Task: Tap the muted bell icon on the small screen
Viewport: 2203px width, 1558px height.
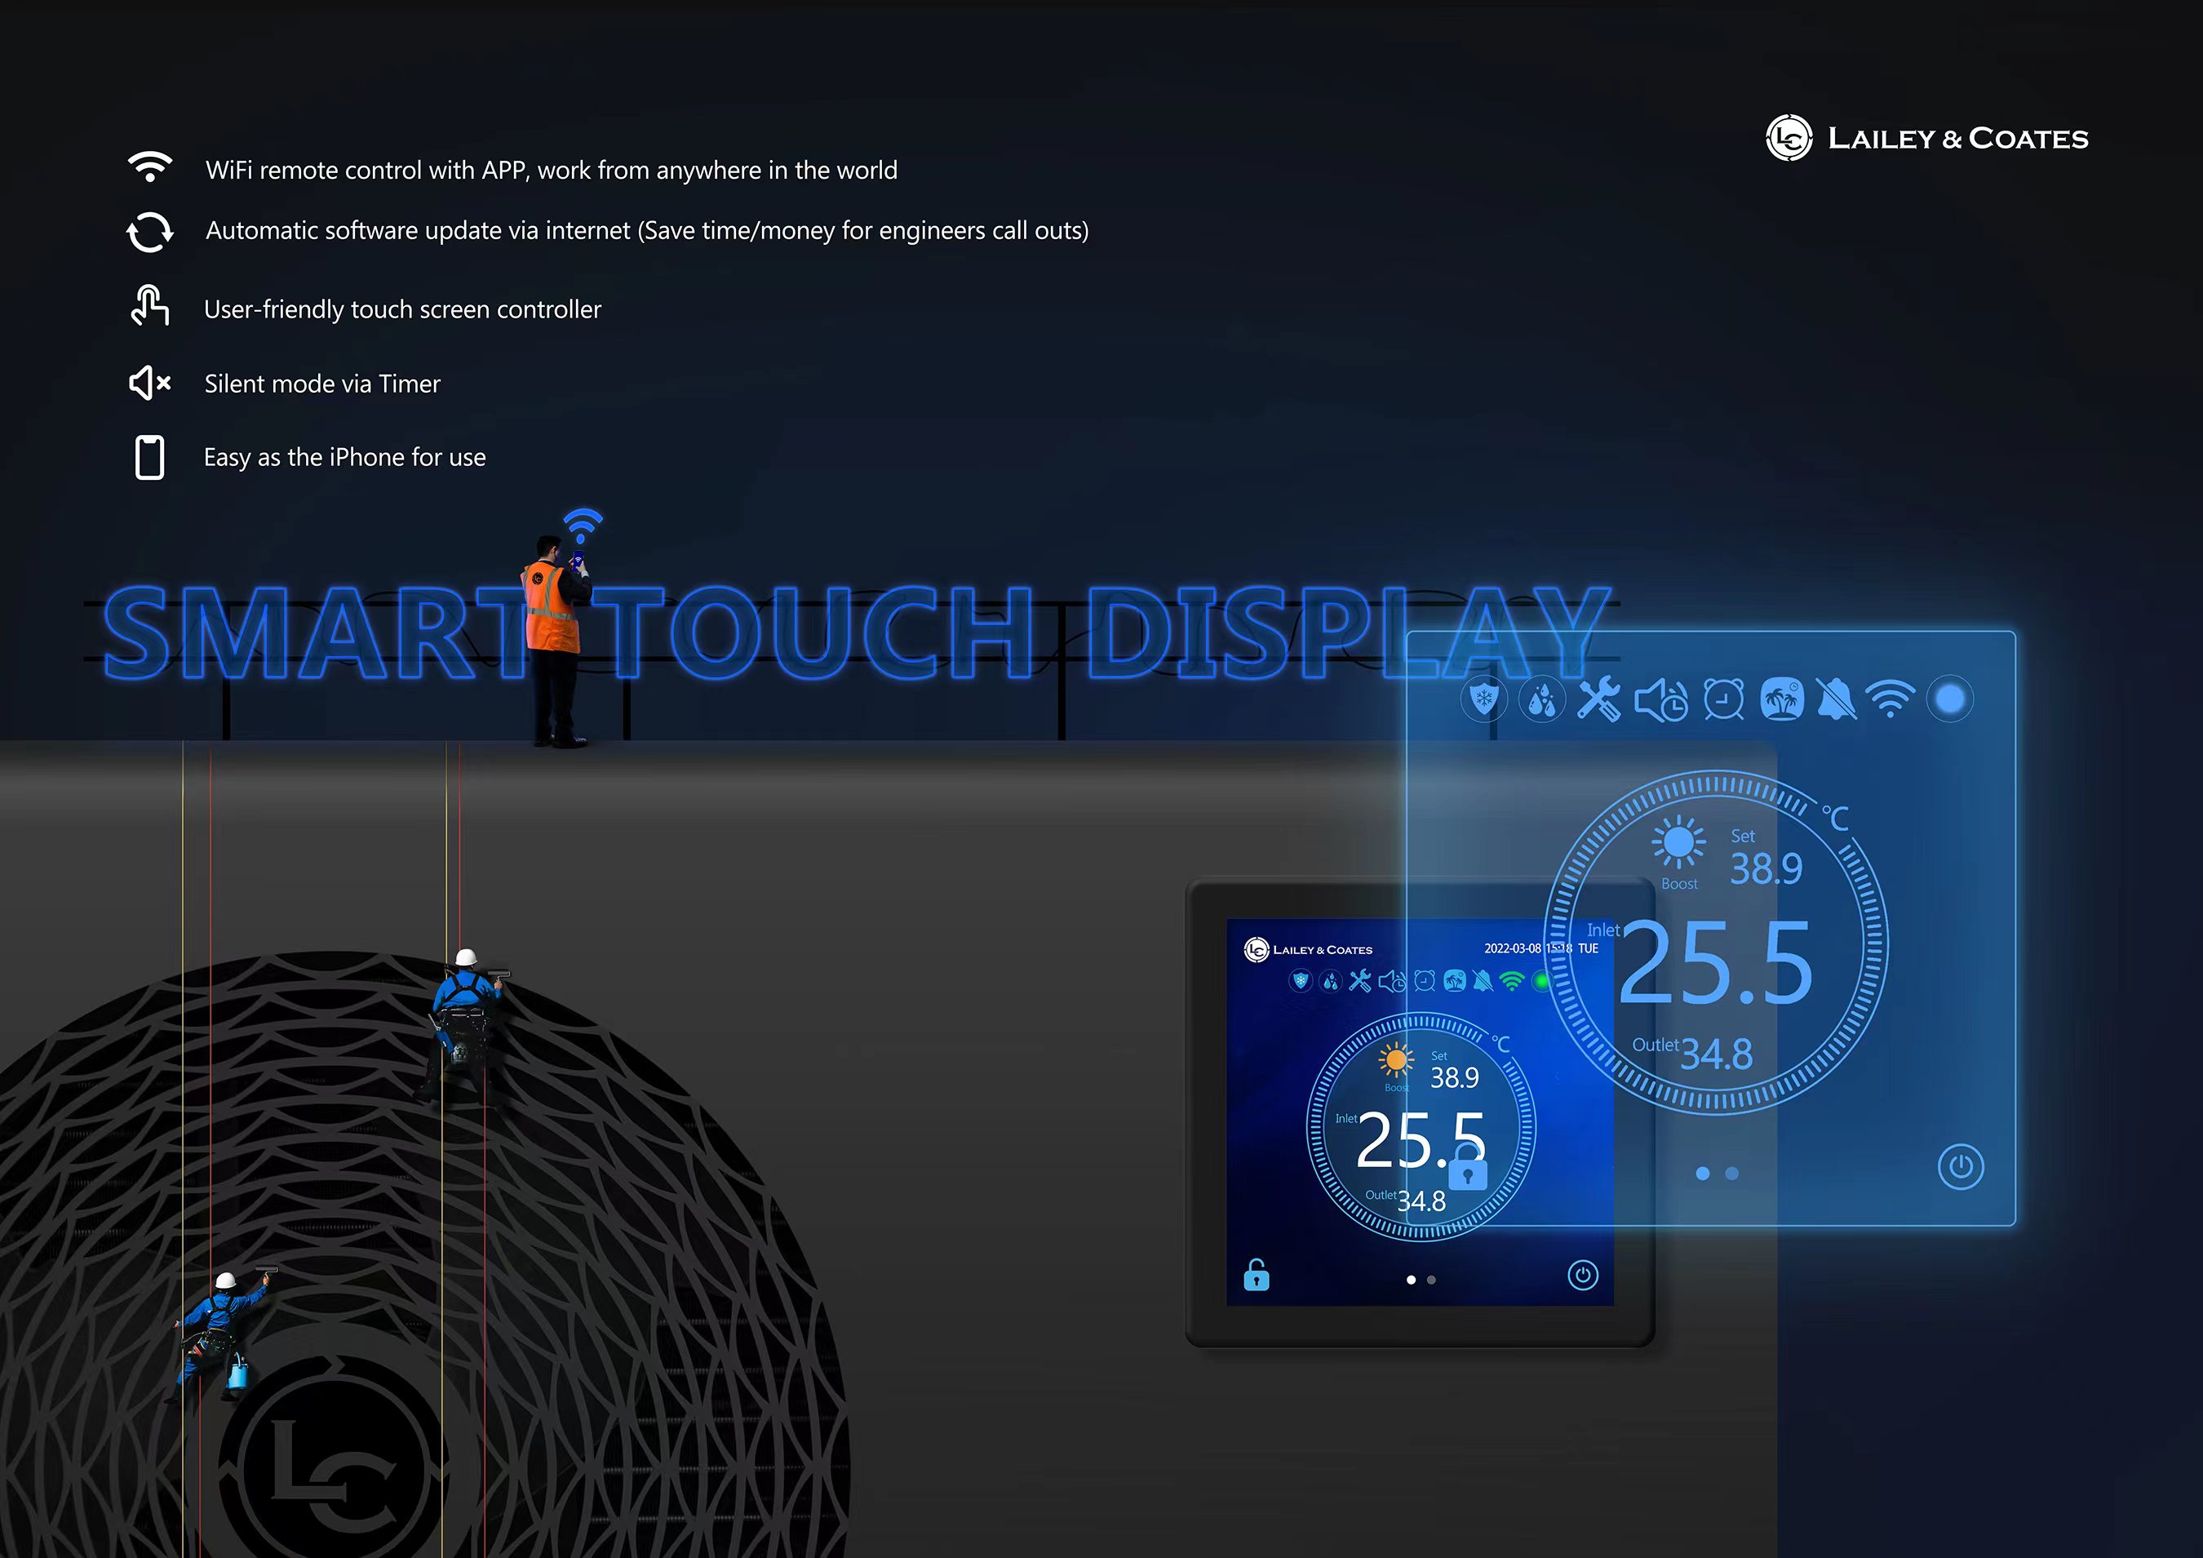Action: 1483,981
